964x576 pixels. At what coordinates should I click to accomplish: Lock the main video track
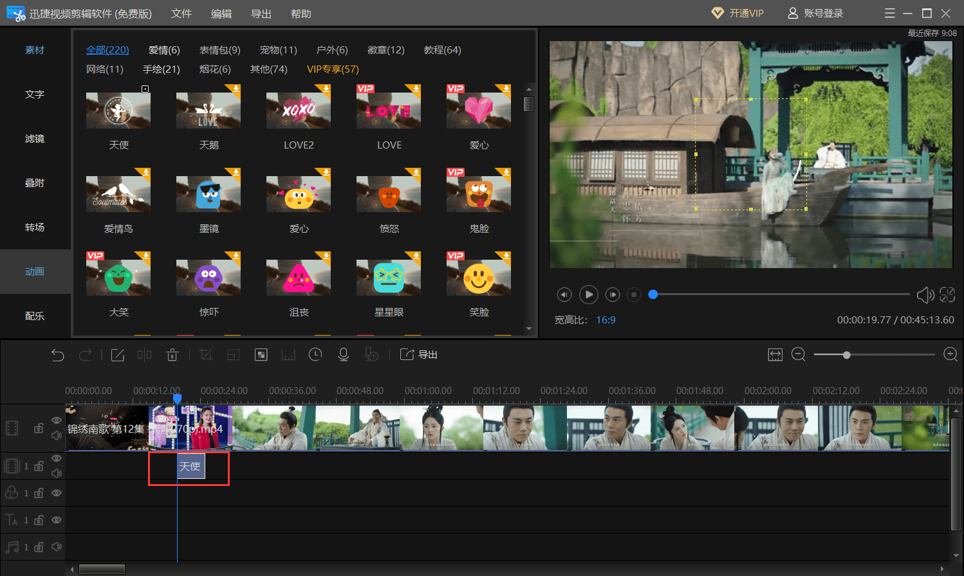pos(39,428)
